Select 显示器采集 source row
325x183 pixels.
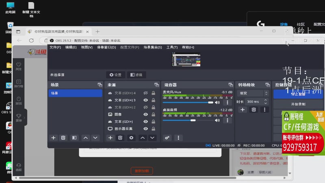click(132, 129)
